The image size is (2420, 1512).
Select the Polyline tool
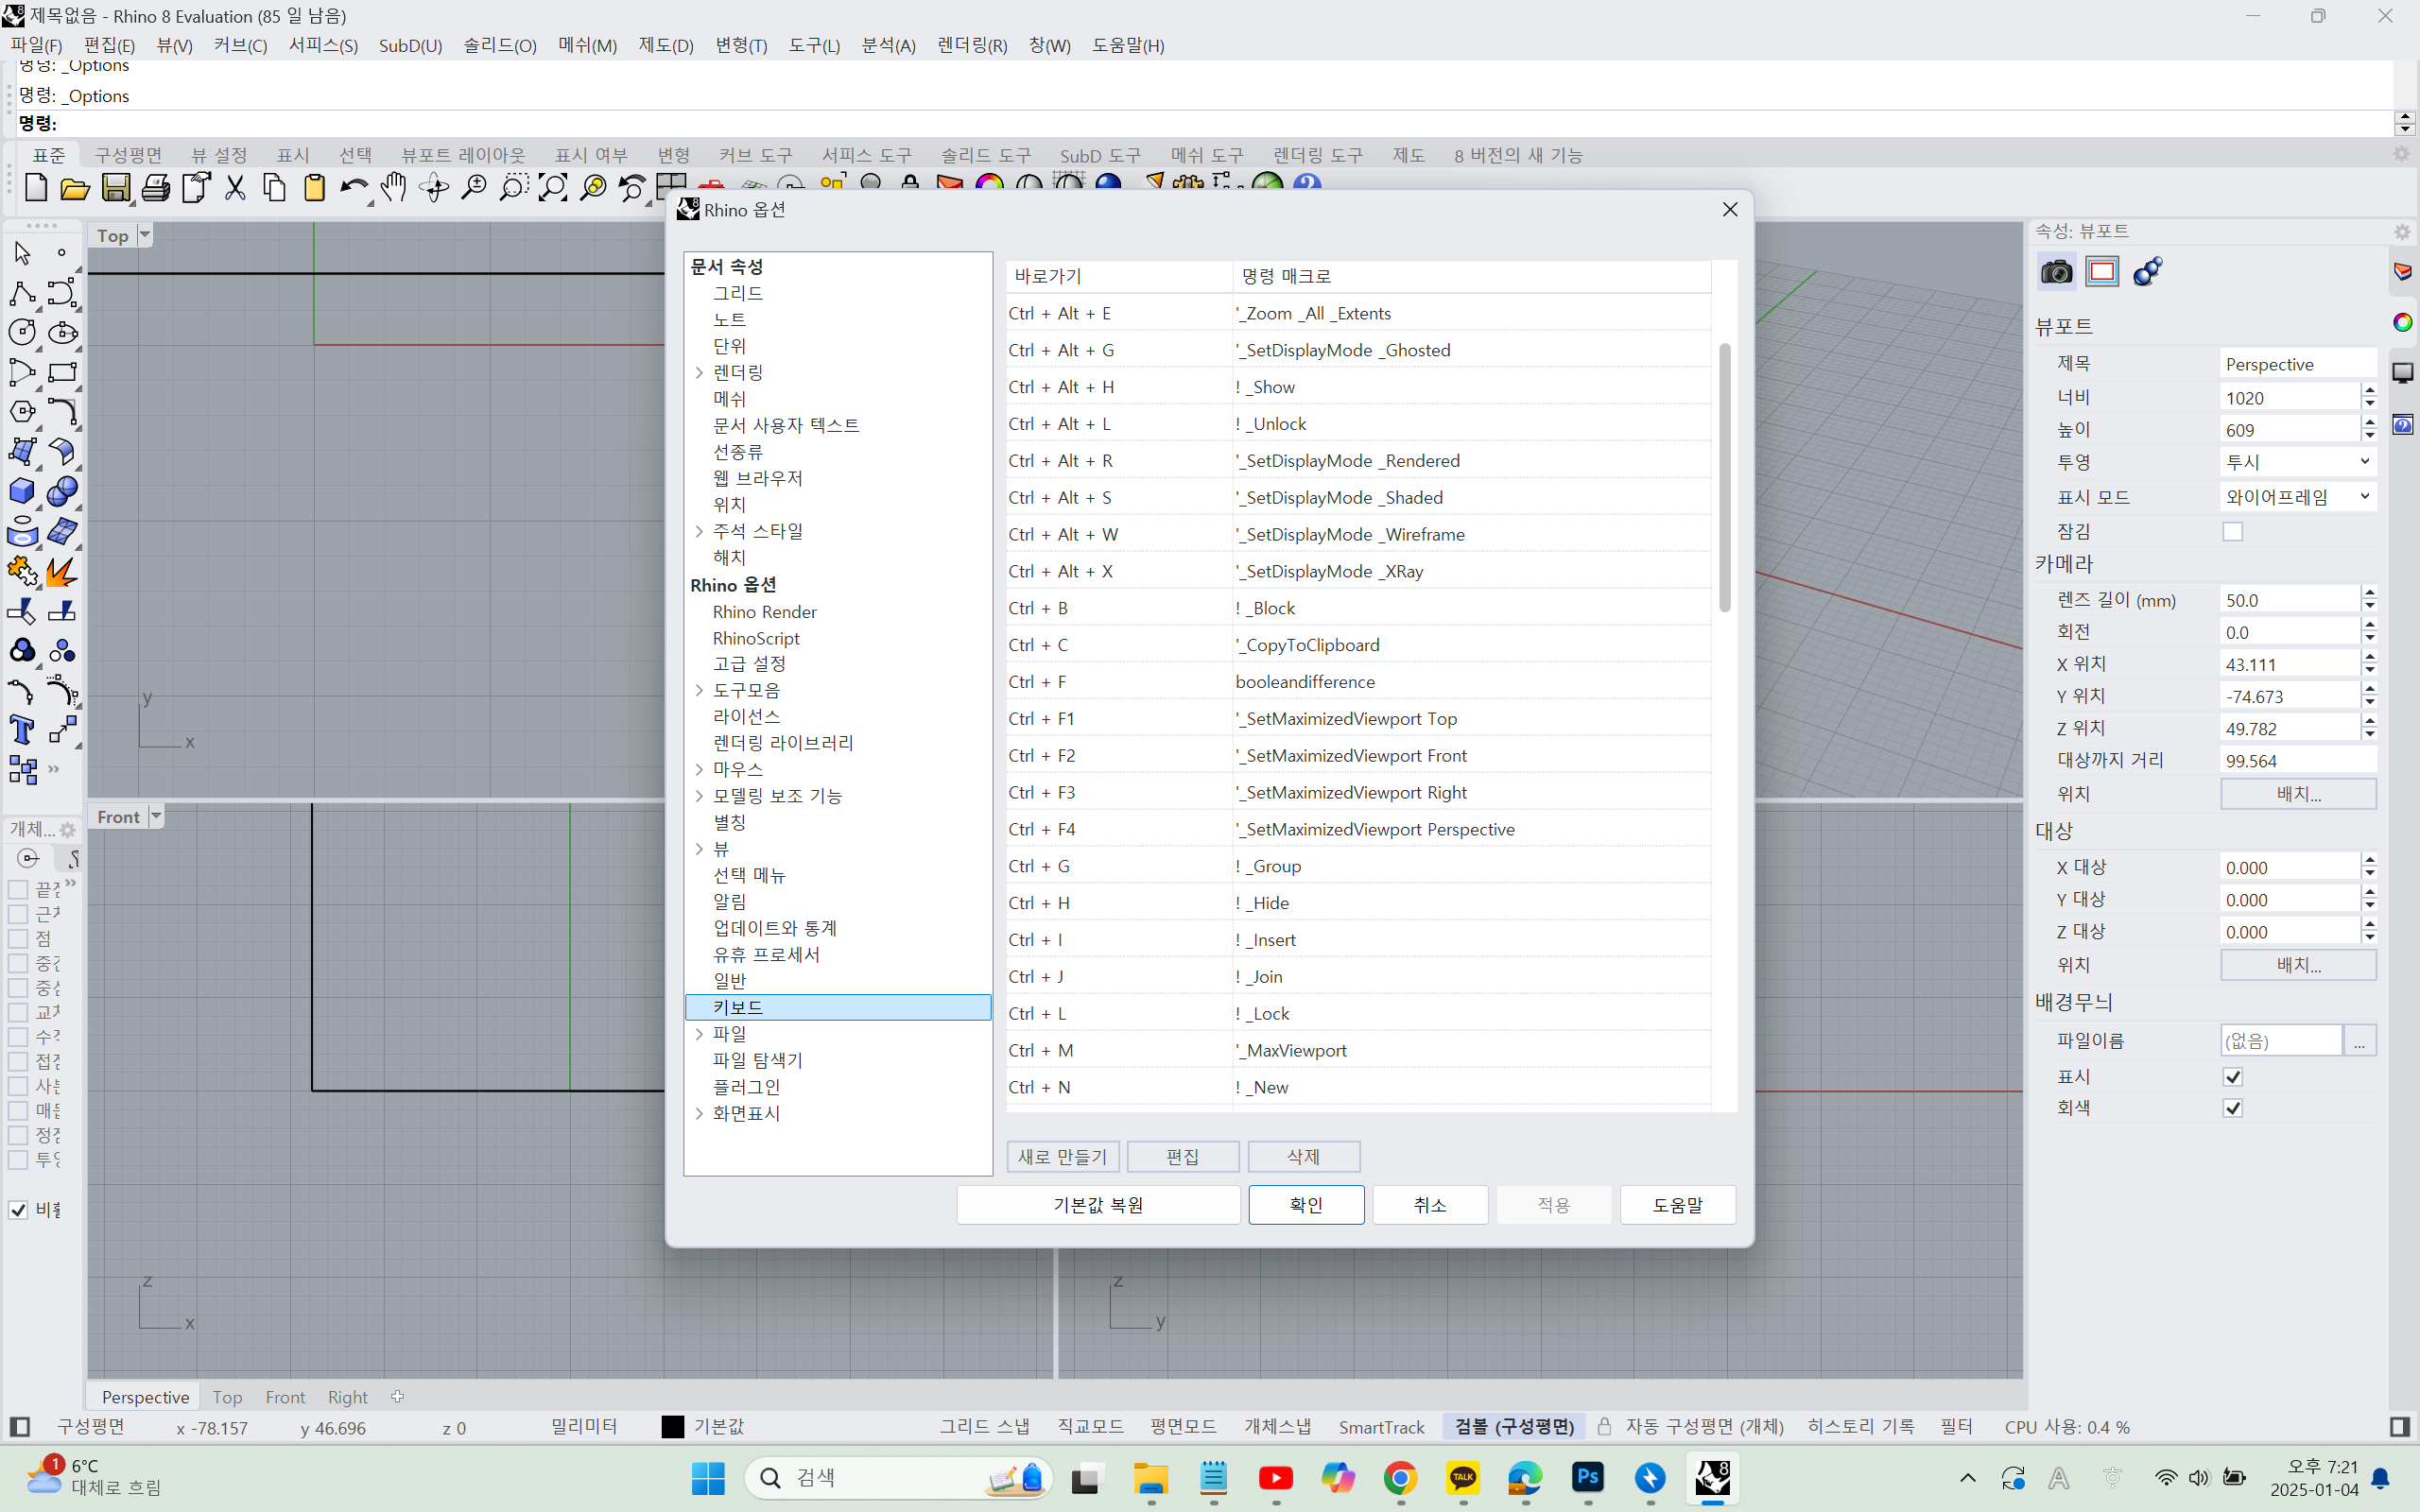point(22,293)
